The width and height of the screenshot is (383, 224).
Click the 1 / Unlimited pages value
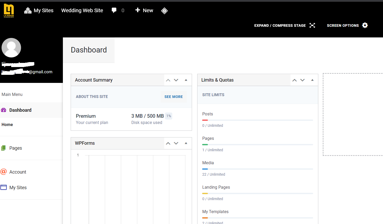click(x=213, y=150)
